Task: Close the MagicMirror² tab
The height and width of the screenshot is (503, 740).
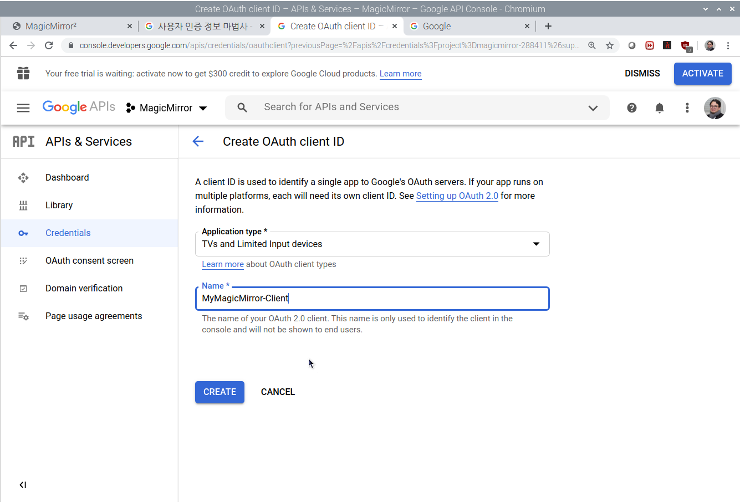Action: (130, 26)
